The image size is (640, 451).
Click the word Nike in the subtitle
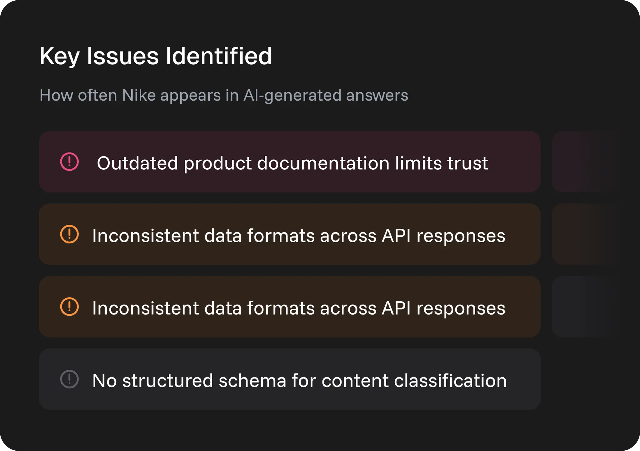point(139,95)
